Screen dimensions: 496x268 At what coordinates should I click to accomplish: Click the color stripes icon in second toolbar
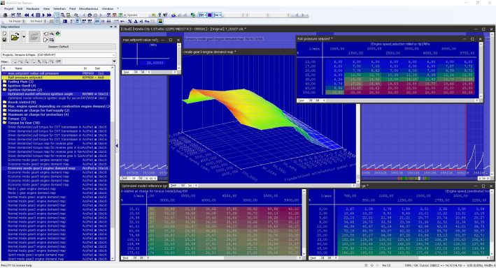point(160,21)
